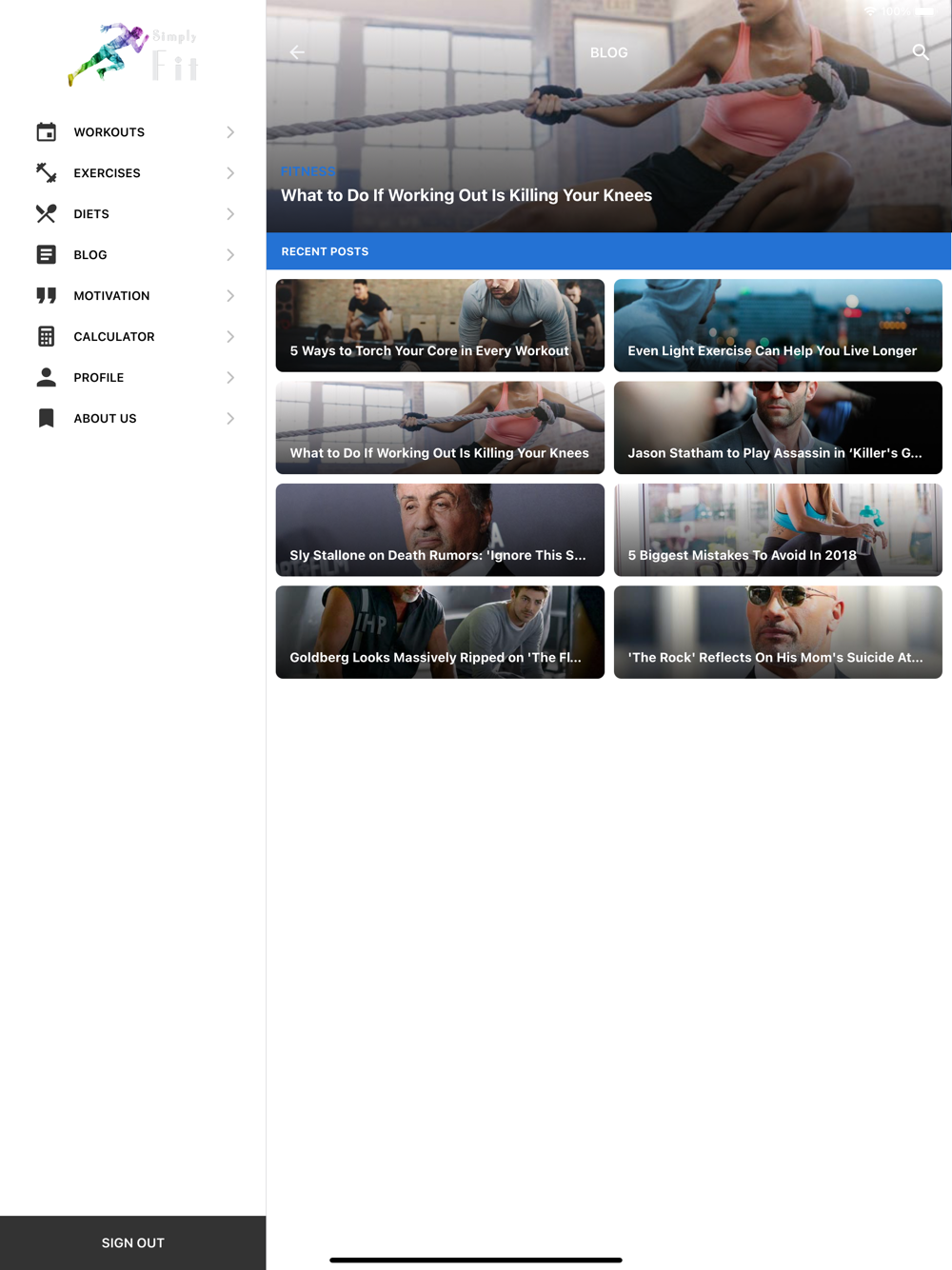Open '5 Biggest Mistakes To Avoid' post

pyautogui.click(x=778, y=529)
